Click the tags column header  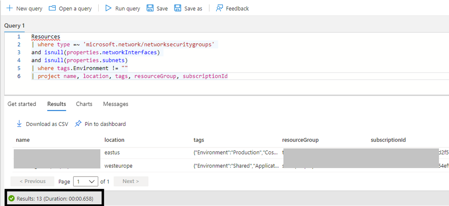[199, 140]
